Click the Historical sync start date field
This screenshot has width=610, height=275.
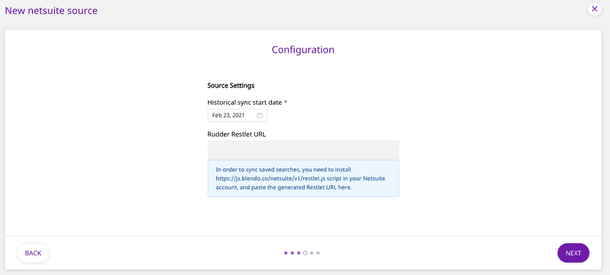237,115
